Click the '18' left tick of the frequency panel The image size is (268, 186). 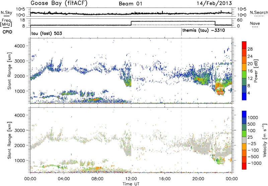pyautogui.click(x=22, y=20)
